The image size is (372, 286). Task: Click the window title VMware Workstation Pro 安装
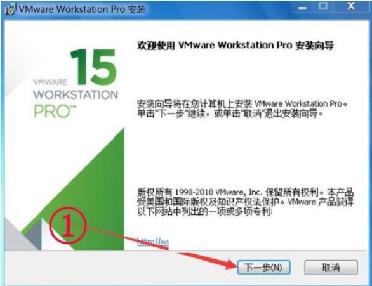point(82,10)
